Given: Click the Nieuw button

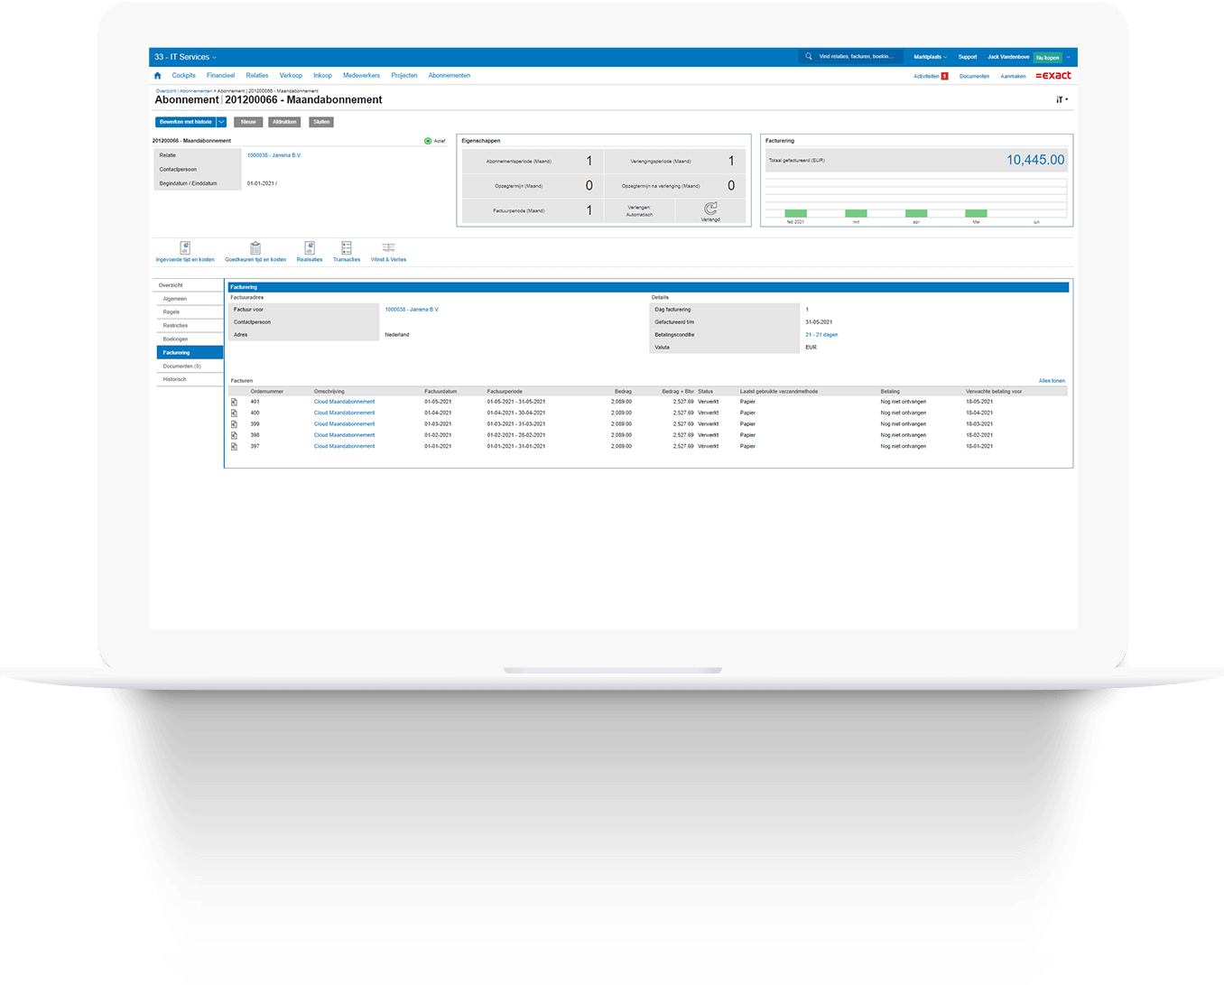Looking at the screenshot, I should pyautogui.click(x=248, y=122).
